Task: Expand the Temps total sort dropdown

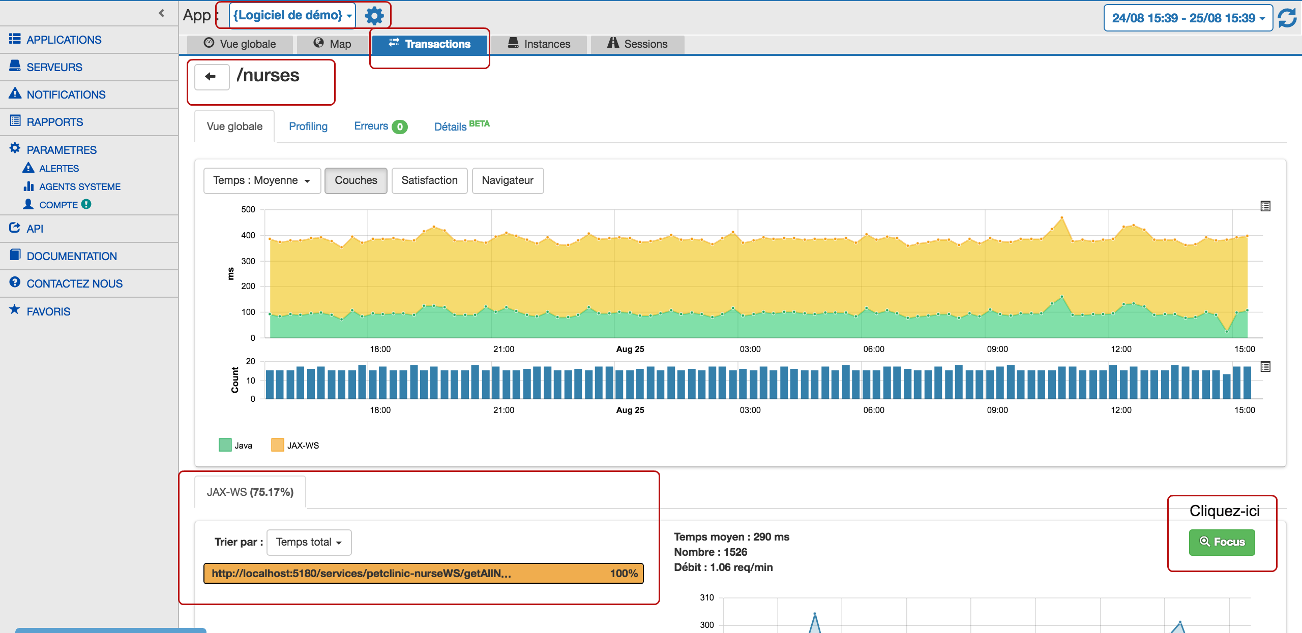Action: point(308,542)
